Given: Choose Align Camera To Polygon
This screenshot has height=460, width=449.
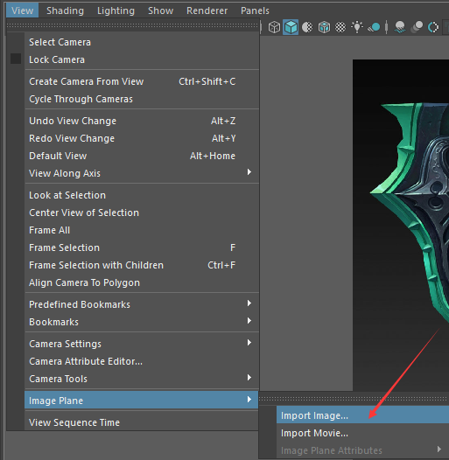Looking at the screenshot, I should click(142, 282).
